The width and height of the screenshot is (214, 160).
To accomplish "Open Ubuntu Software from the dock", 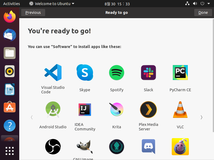I will point(10,107).
